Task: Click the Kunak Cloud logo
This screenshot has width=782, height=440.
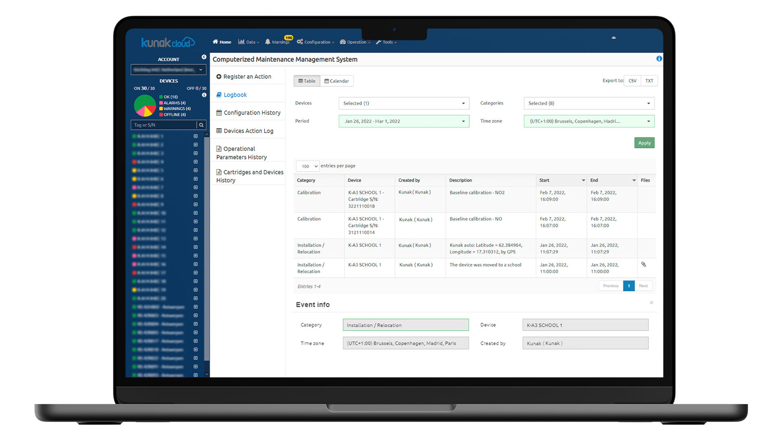Action: 168,42
